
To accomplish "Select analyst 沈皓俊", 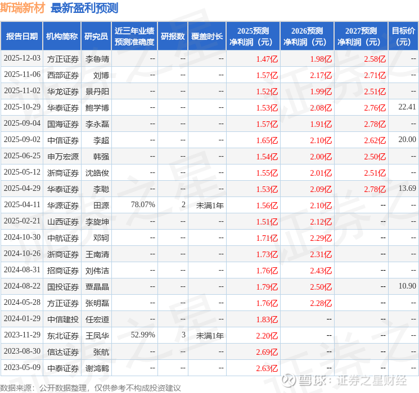I will click(x=97, y=173).
